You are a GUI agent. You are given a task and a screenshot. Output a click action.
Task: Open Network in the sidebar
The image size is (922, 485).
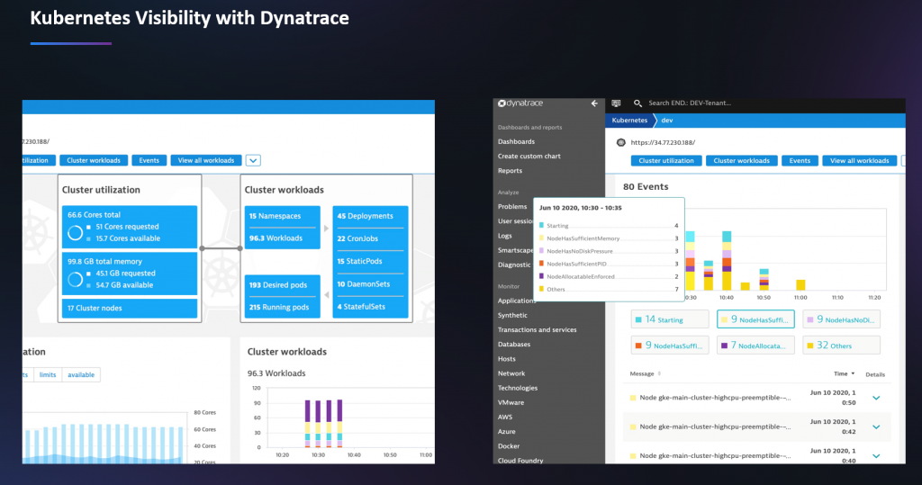(x=511, y=374)
